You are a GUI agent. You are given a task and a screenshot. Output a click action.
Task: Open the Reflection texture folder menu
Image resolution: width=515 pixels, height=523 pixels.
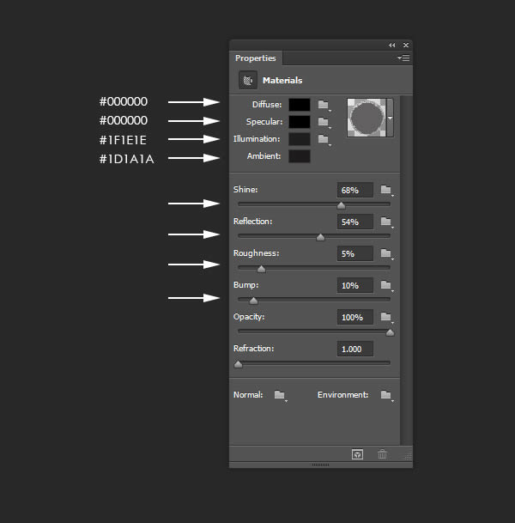(386, 222)
